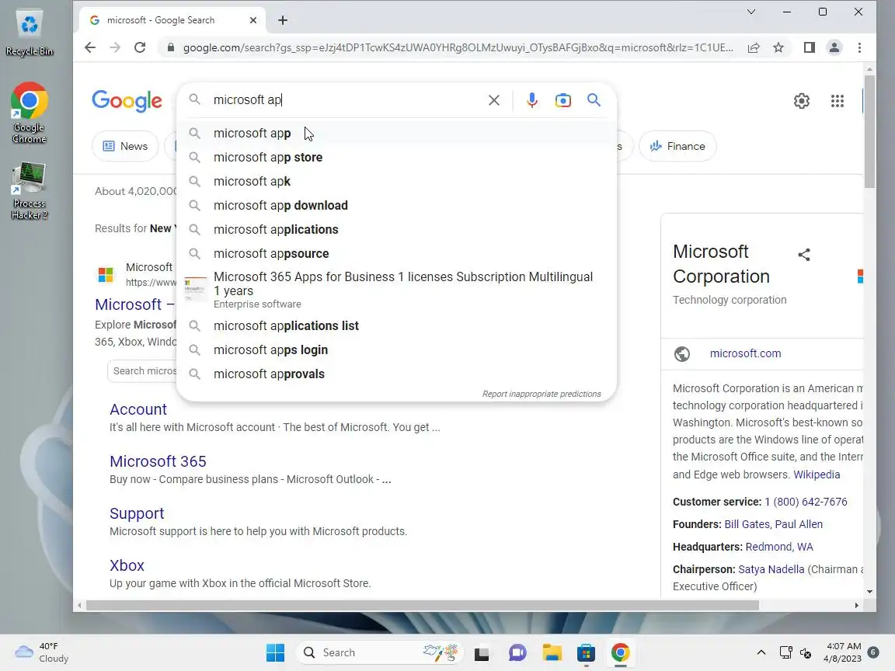
Task: Share this page icon in address bar
Action: click(754, 48)
